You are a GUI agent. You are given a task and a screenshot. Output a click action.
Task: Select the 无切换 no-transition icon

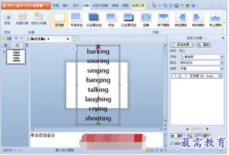coord(59,17)
